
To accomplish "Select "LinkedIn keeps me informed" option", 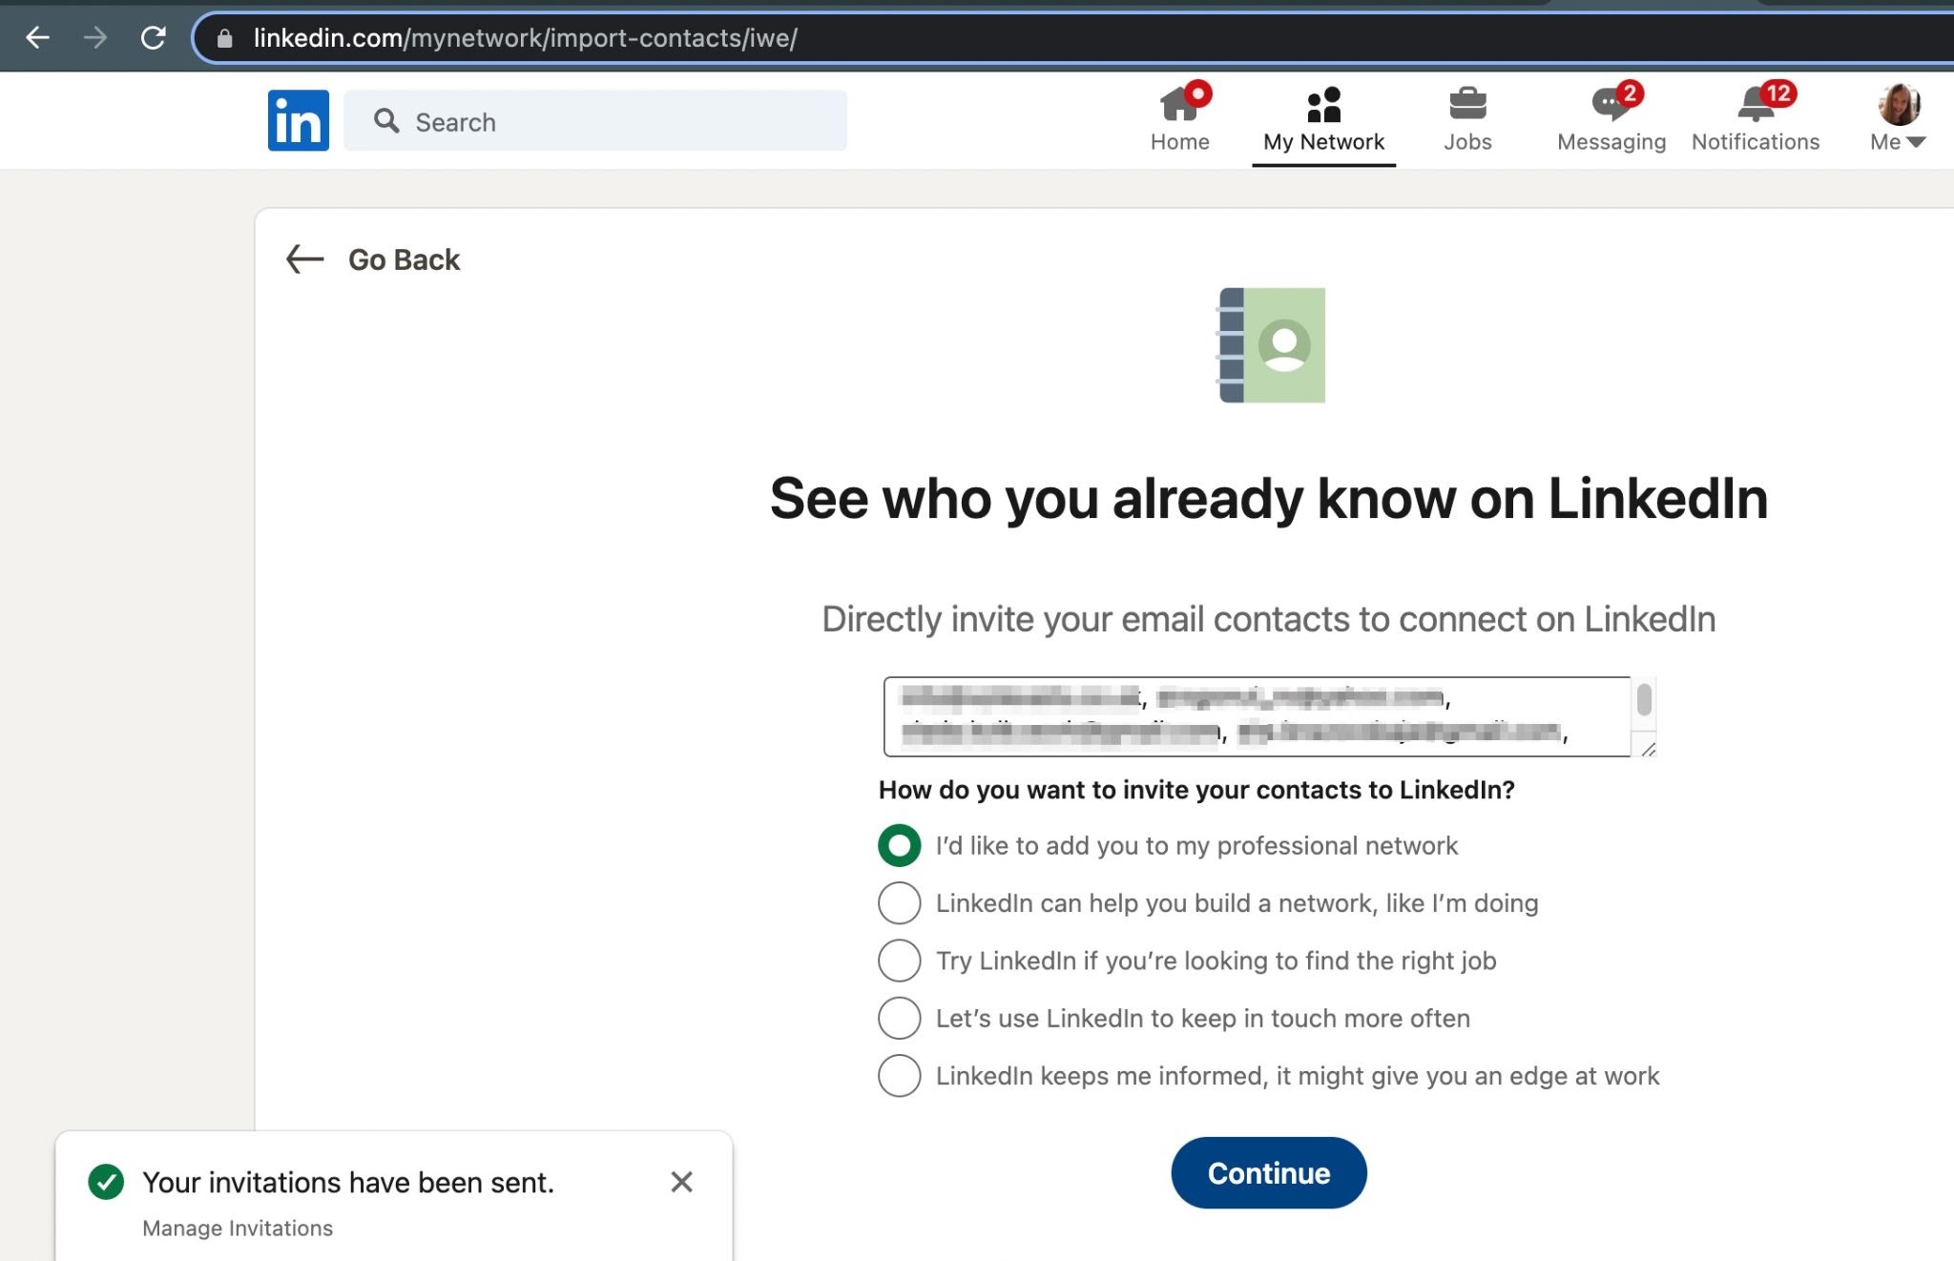I will point(900,1076).
